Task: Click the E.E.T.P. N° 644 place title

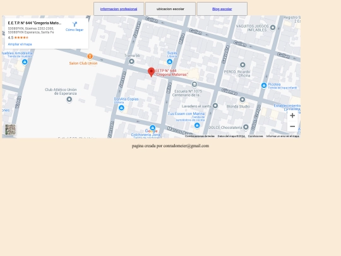Action: click(x=35, y=23)
